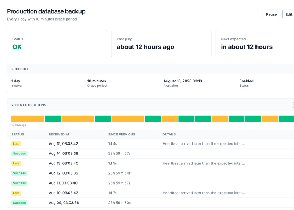Viewport: 294px width, 210px height.
Task: Click the 'in about 12 hours' next expected value
Action: coord(247,47)
